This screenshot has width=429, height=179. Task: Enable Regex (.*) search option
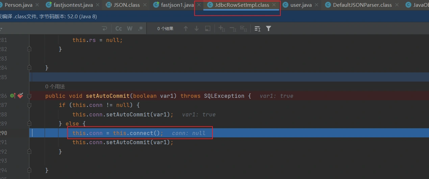[x=141, y=29]
